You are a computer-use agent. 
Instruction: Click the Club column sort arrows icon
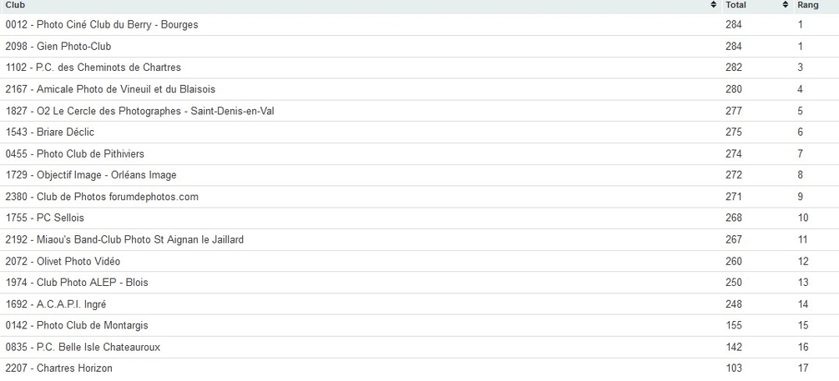713,5
